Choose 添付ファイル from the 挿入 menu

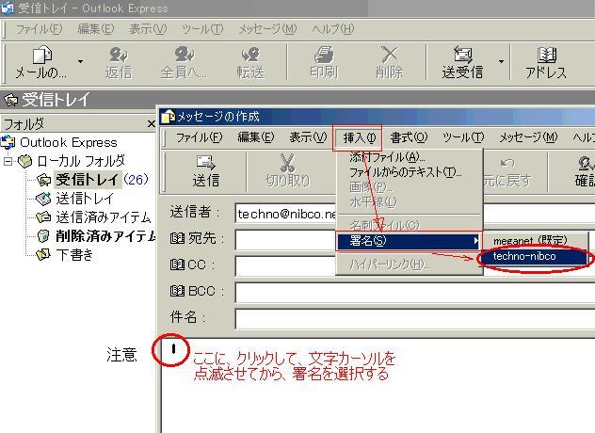tap(387, 157)
